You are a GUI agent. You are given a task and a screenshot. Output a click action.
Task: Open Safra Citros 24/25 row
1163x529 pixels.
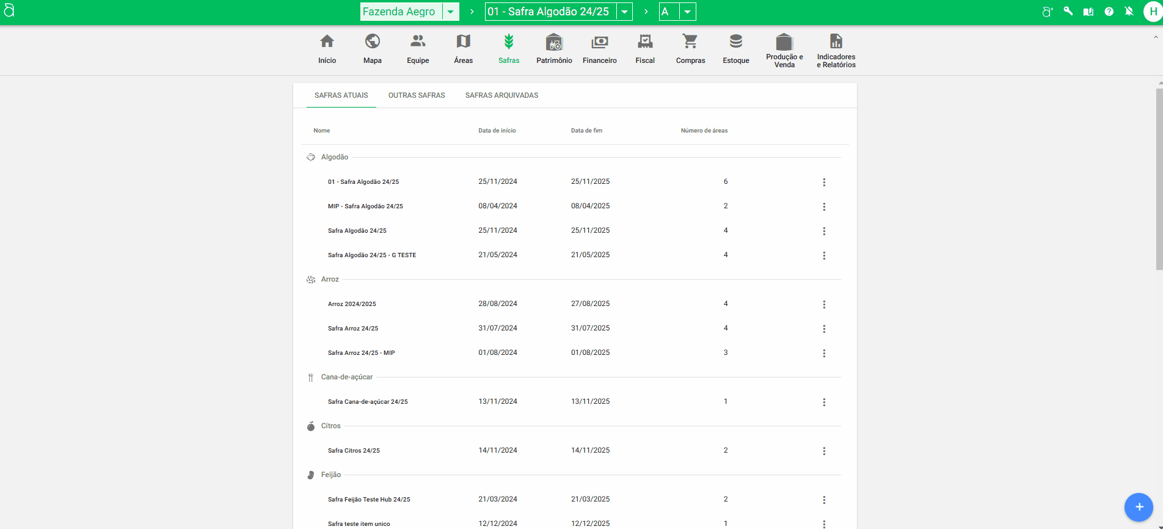[354, 451]
